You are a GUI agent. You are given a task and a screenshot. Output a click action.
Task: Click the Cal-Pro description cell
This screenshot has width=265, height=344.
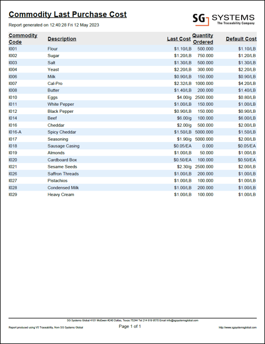(x=55, y=84)
